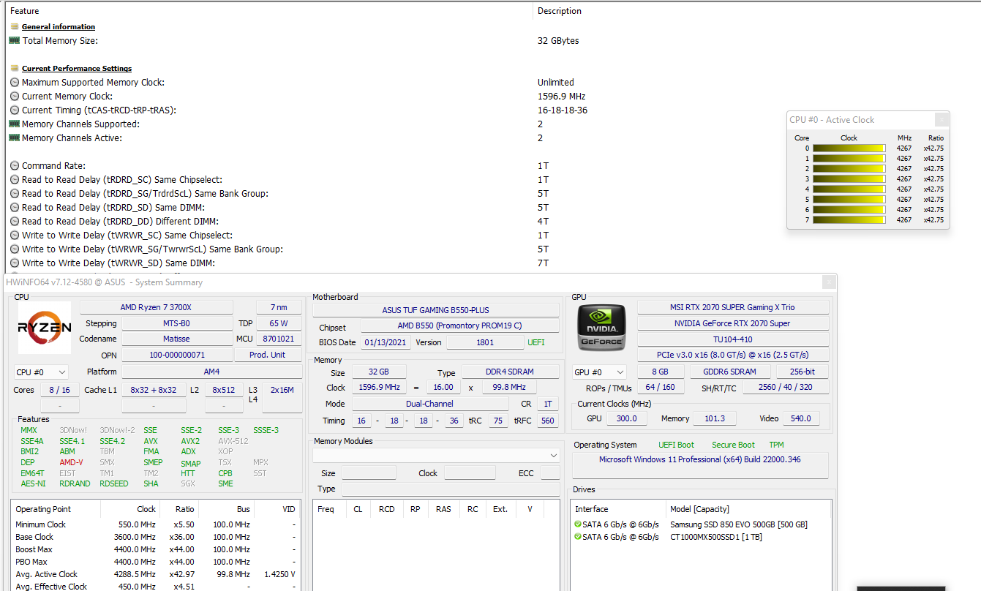Click the Current Memory Clock row icon
981x591 pixels.
pos(14,97)
